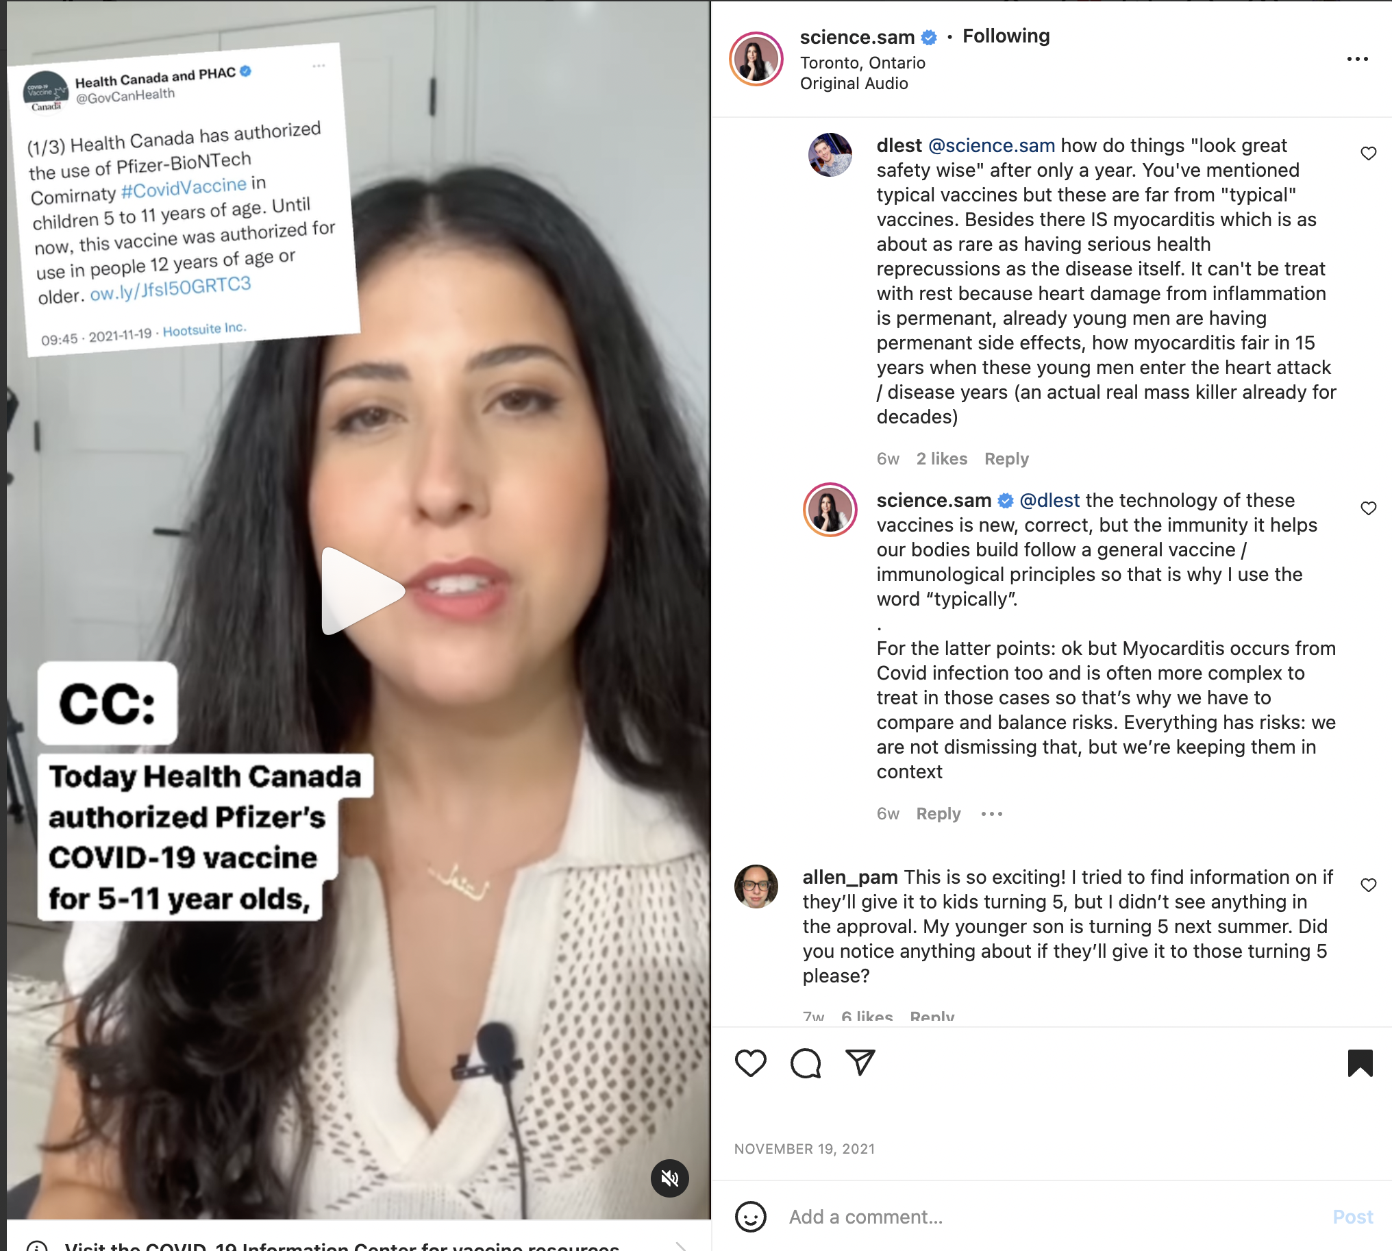View 2 likes on dlest's comment
The width and height of the screenshot is (1392, 1251).
941,458
